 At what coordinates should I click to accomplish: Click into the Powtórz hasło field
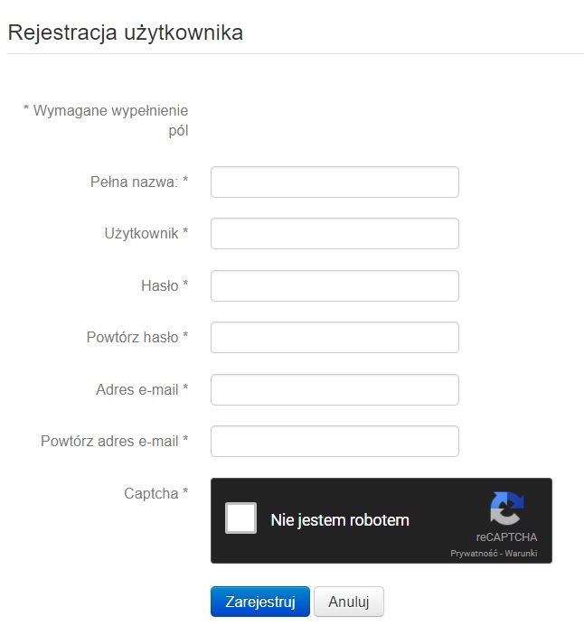coord(334,337)
